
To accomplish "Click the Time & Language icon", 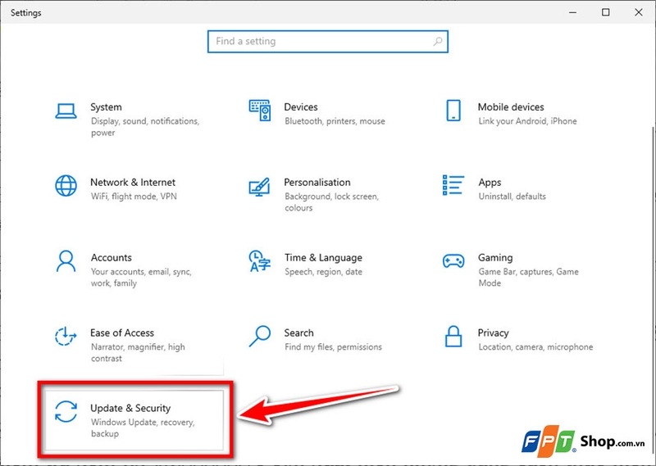I will point(259,261).
